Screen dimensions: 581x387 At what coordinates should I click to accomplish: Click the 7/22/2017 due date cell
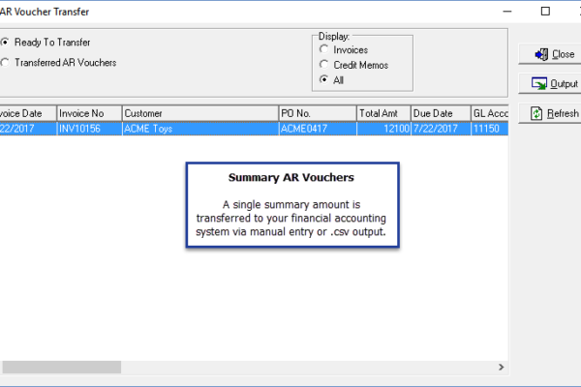pyautogui.click(x=441, y=129)
